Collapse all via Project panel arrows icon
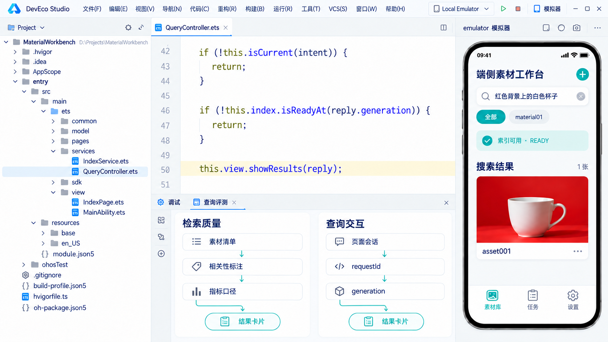 [x=141, y=28]
